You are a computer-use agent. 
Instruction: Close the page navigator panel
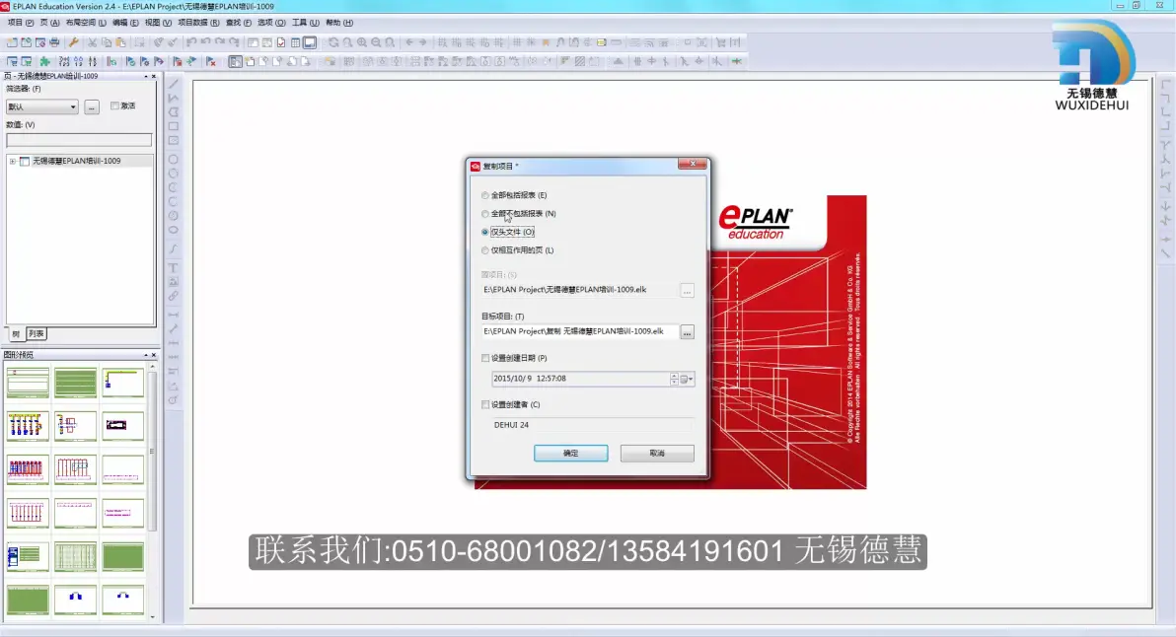(154, 77)
